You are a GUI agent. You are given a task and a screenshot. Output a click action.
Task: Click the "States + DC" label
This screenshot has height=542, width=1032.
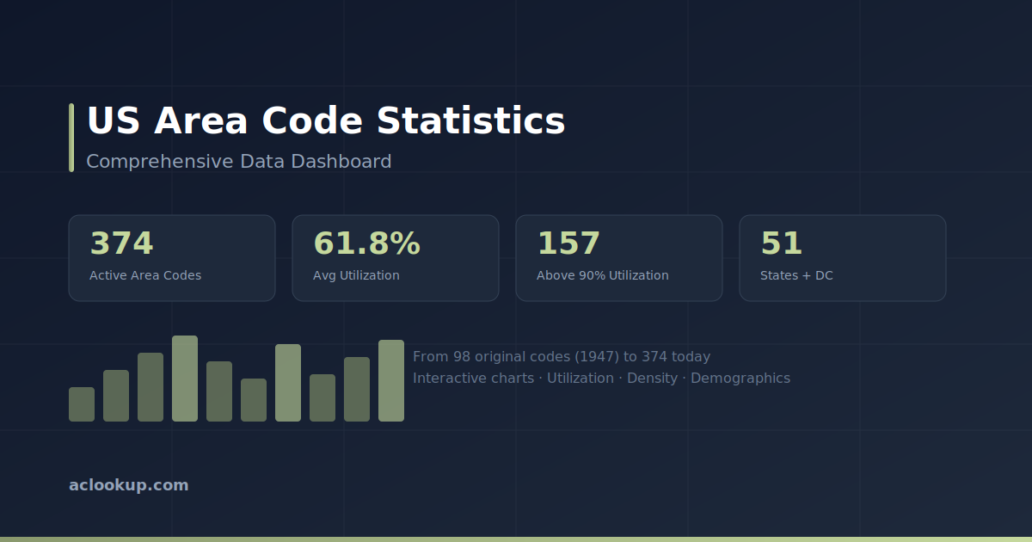796,275
